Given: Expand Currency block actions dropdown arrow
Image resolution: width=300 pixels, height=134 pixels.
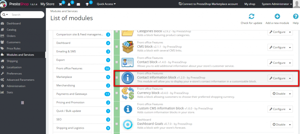Looking at the screenshot, I should click(290, 94).
